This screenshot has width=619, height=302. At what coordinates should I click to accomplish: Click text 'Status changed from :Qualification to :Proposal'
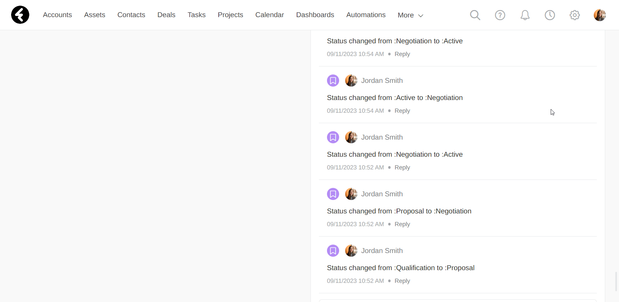tap(401, 268)
